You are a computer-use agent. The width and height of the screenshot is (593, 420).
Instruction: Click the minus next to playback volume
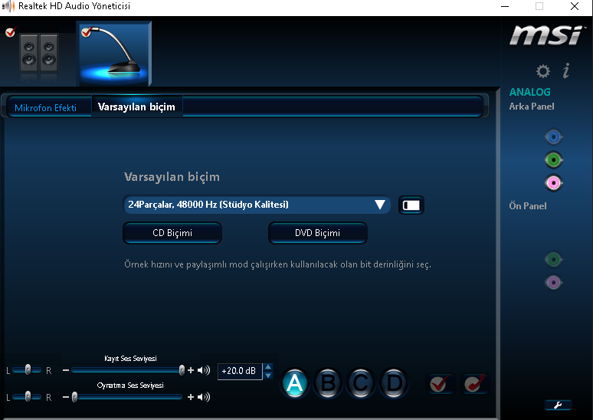point(66,397)
